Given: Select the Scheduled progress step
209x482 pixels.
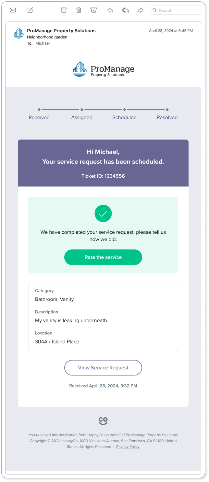Looking at the screenshot, I should coord(124,117).
